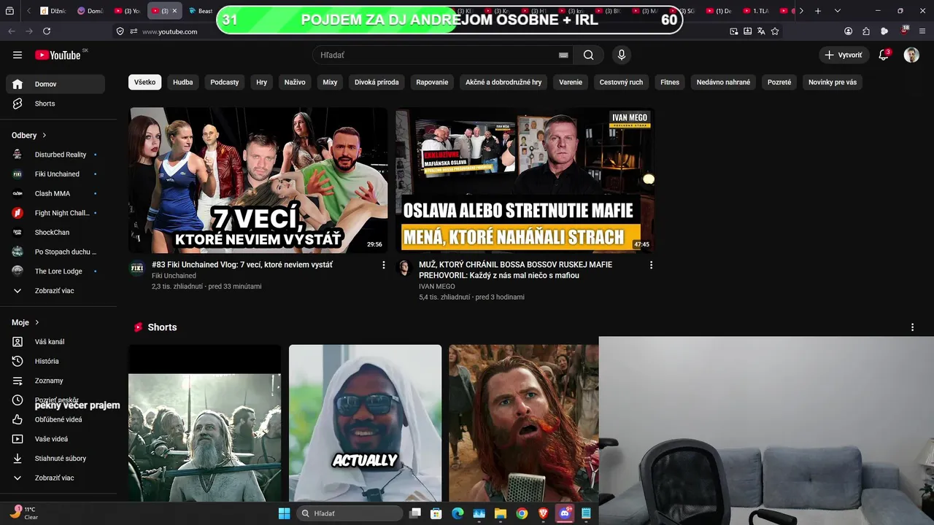Select the Podcasty filter chip

coord(225,82)
